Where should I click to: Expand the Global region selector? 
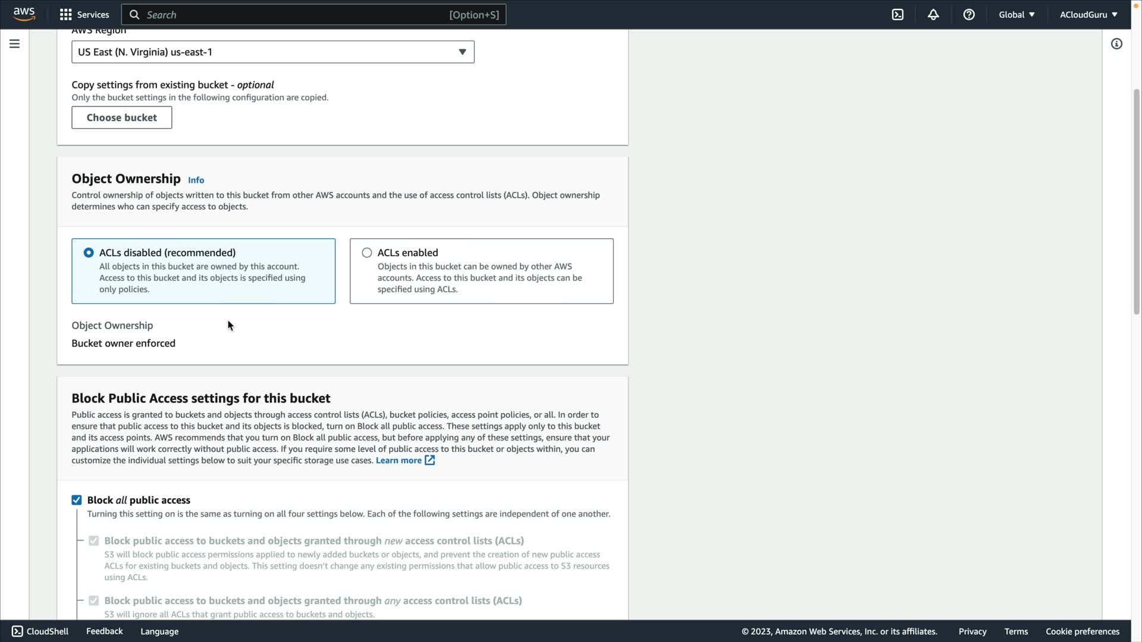tap(1016, 15)
